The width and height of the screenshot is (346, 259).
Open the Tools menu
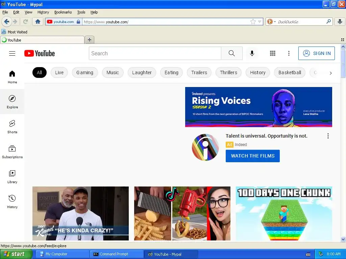(81, 12)
